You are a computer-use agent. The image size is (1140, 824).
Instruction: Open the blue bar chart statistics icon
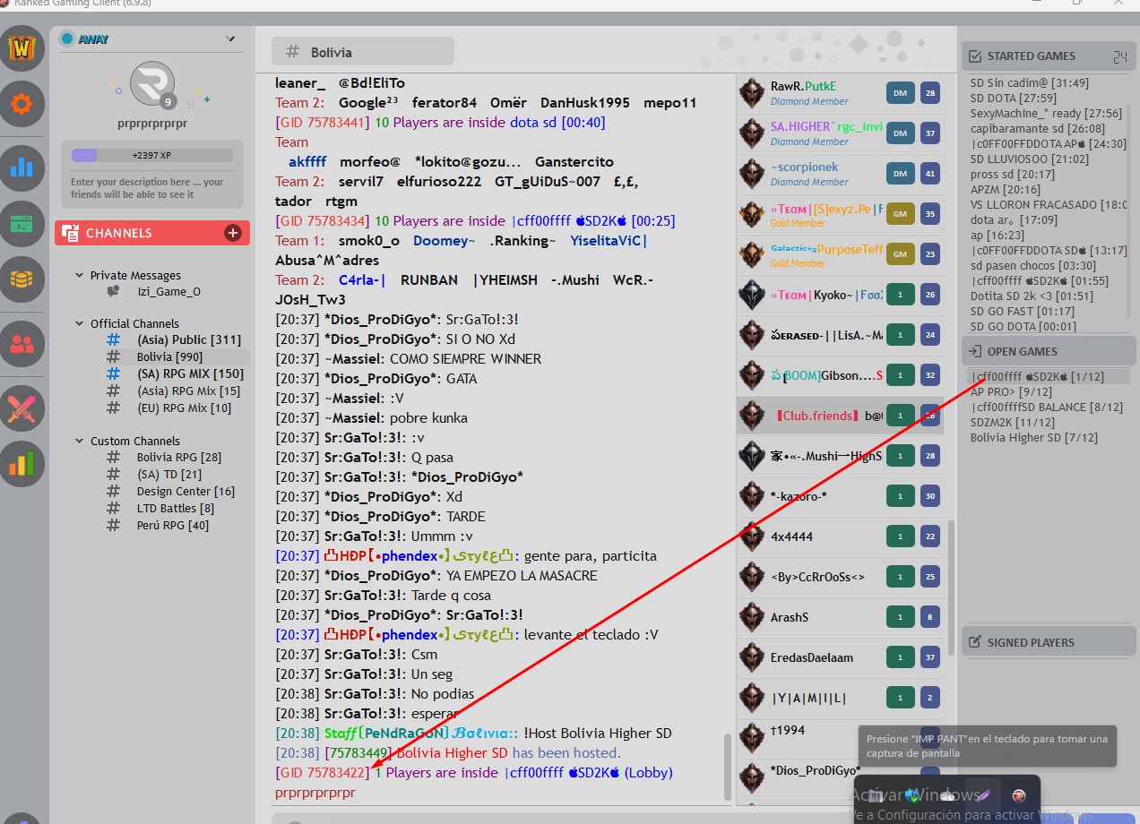(22, 167)
